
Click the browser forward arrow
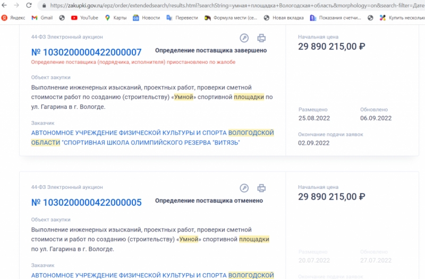tap(16, 5)
